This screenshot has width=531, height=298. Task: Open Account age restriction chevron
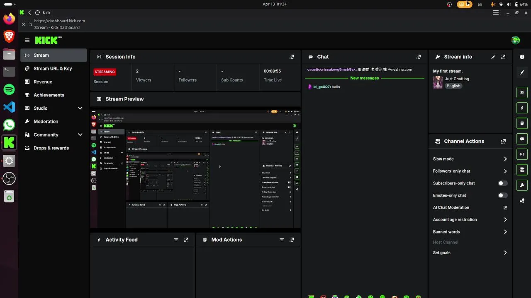click(x=505, y=220)
